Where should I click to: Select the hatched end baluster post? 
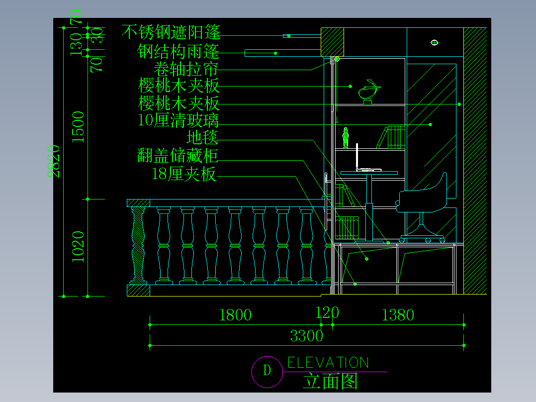[x=138, y=245]
